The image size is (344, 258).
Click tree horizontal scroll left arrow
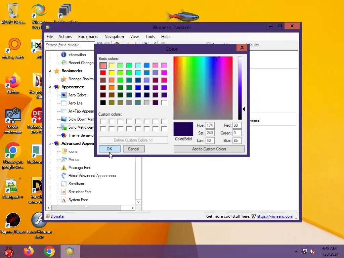tap(49, 208)
